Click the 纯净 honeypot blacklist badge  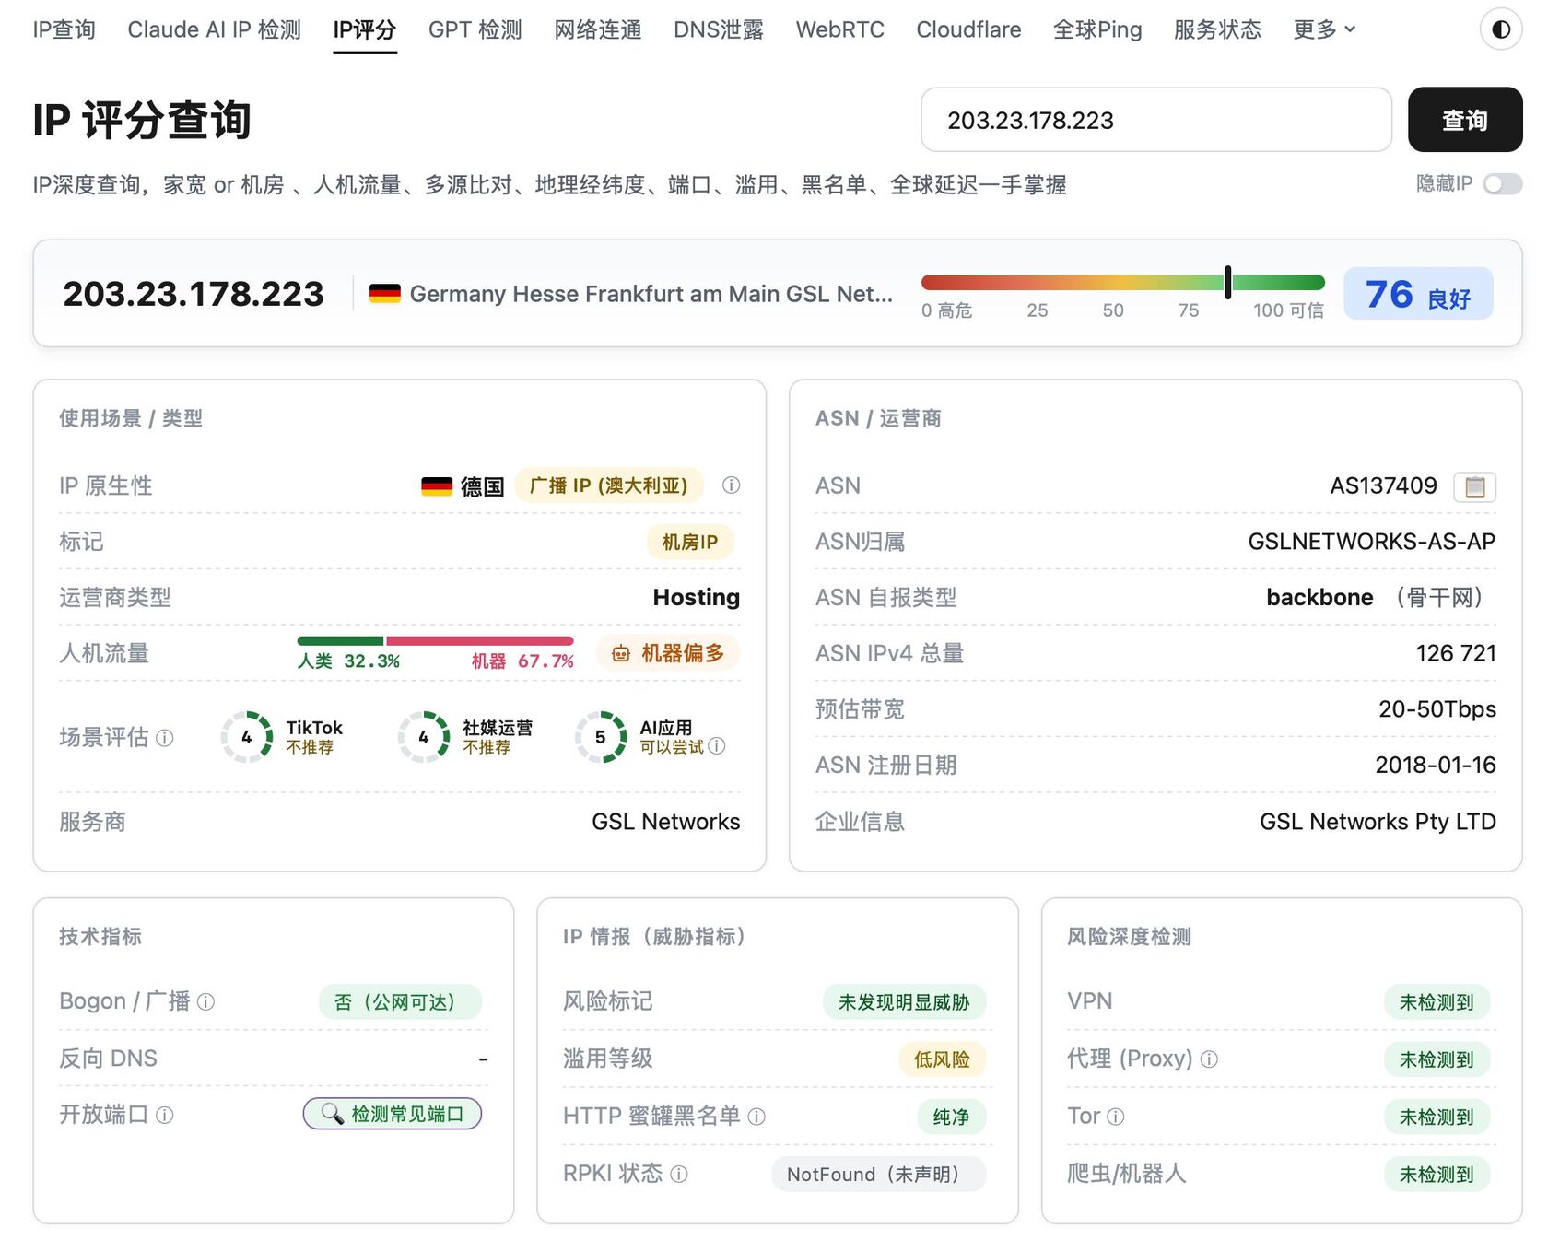click(x=952, y=1117)
